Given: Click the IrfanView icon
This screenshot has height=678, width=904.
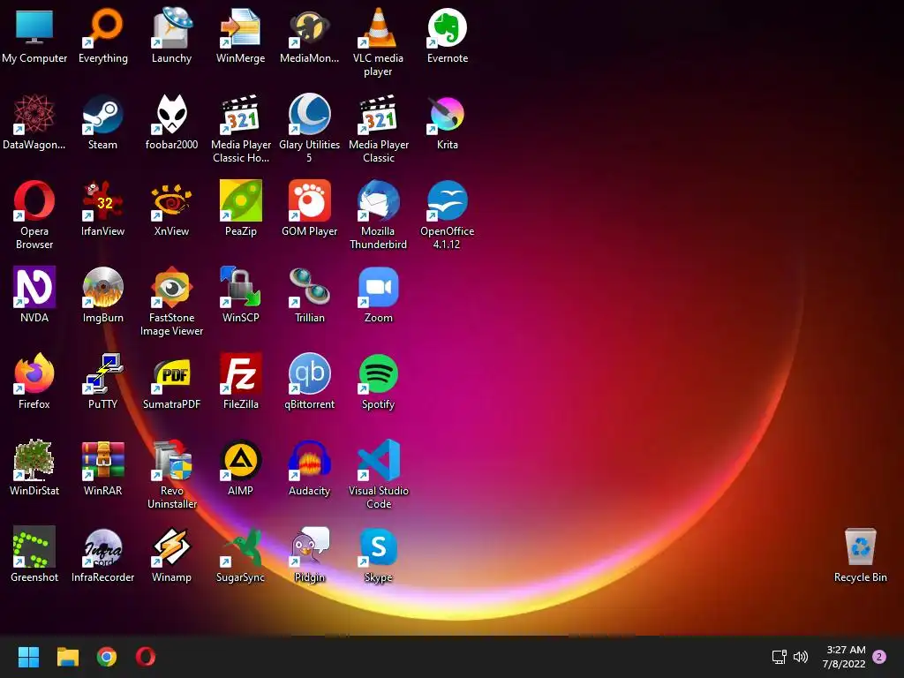Looking at the screenshot, I should 103,200.
